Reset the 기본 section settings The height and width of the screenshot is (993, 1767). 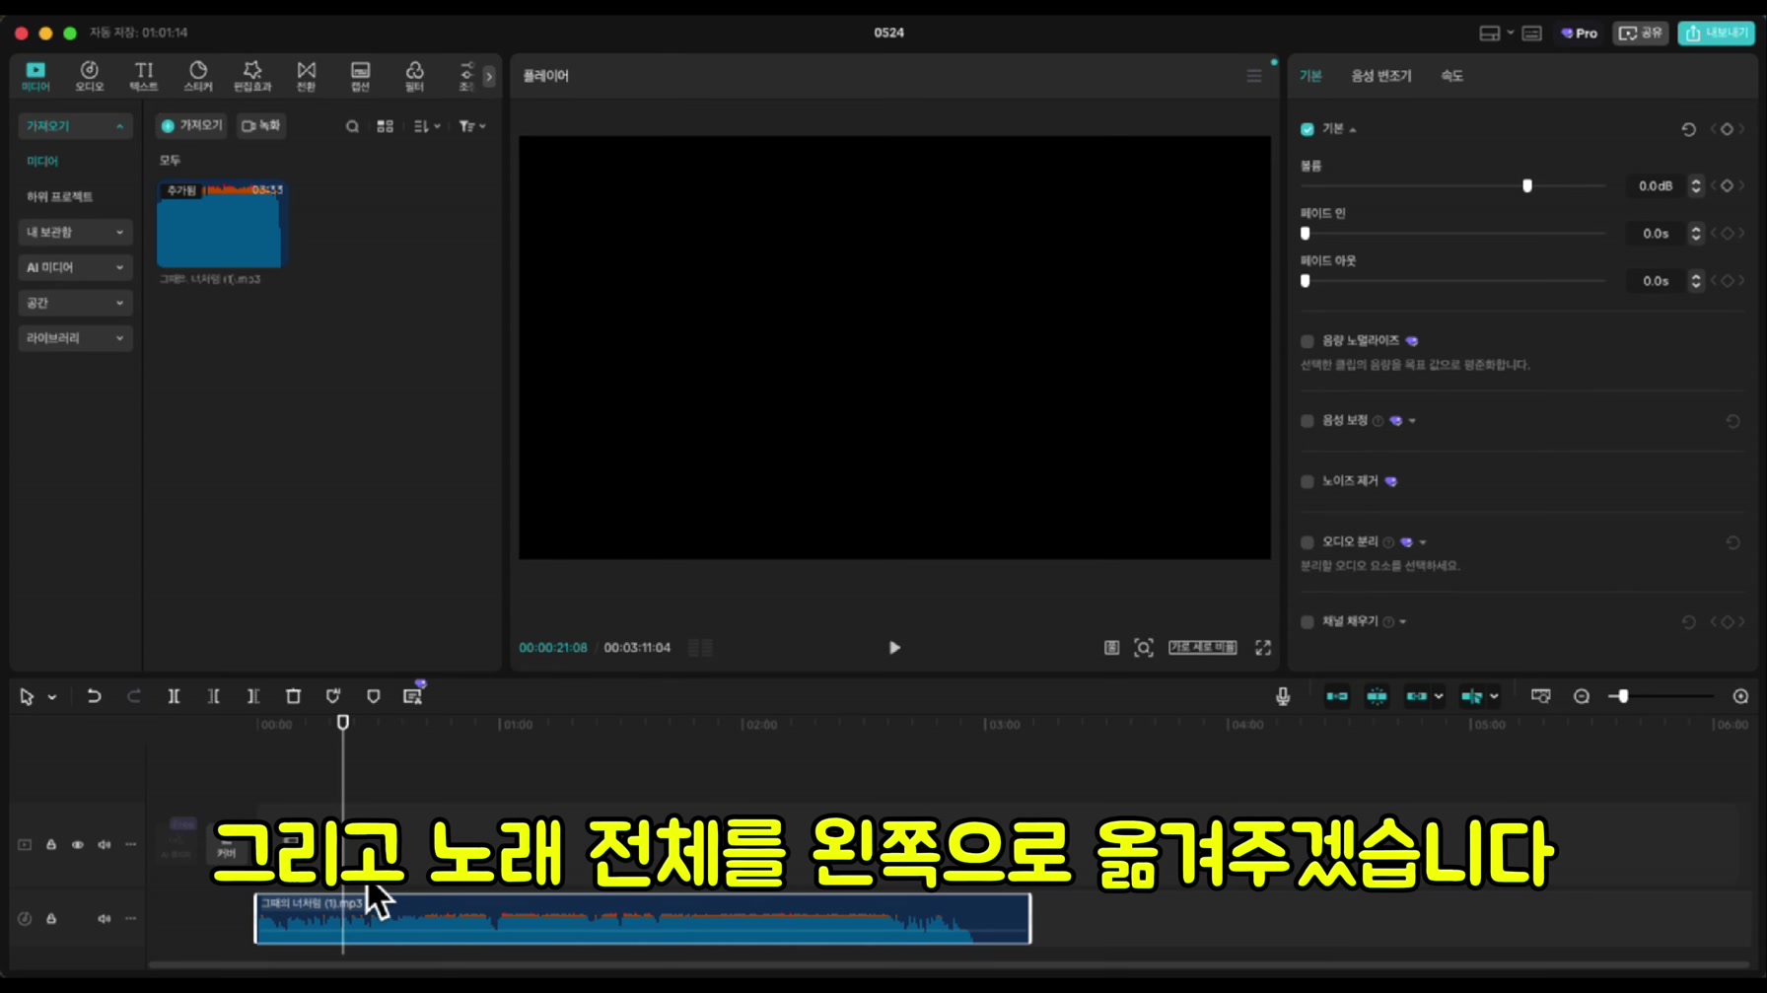[x=1689, y=129]
